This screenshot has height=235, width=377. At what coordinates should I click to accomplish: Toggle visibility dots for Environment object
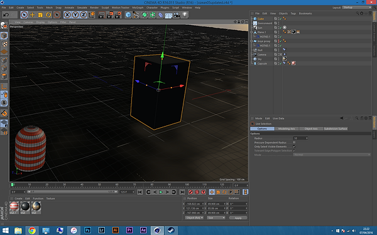click(278, 23)
